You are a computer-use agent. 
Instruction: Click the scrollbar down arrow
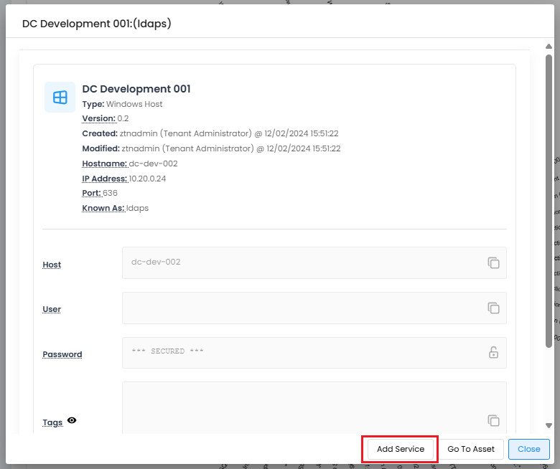(x=549, y=425)
